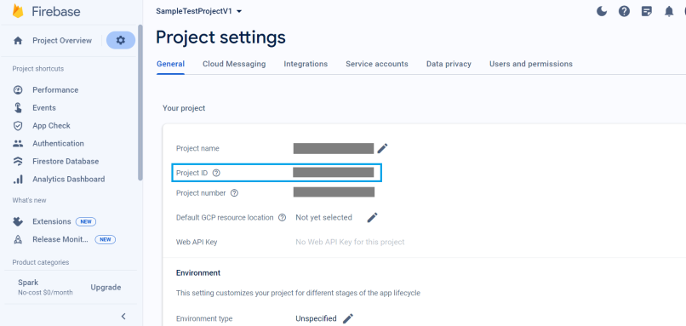Open the help question mark icon

(x=625, y=11)
